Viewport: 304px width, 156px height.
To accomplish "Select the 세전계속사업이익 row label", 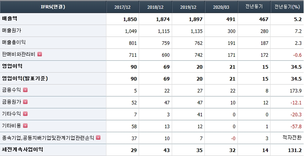I will (22, 149).
